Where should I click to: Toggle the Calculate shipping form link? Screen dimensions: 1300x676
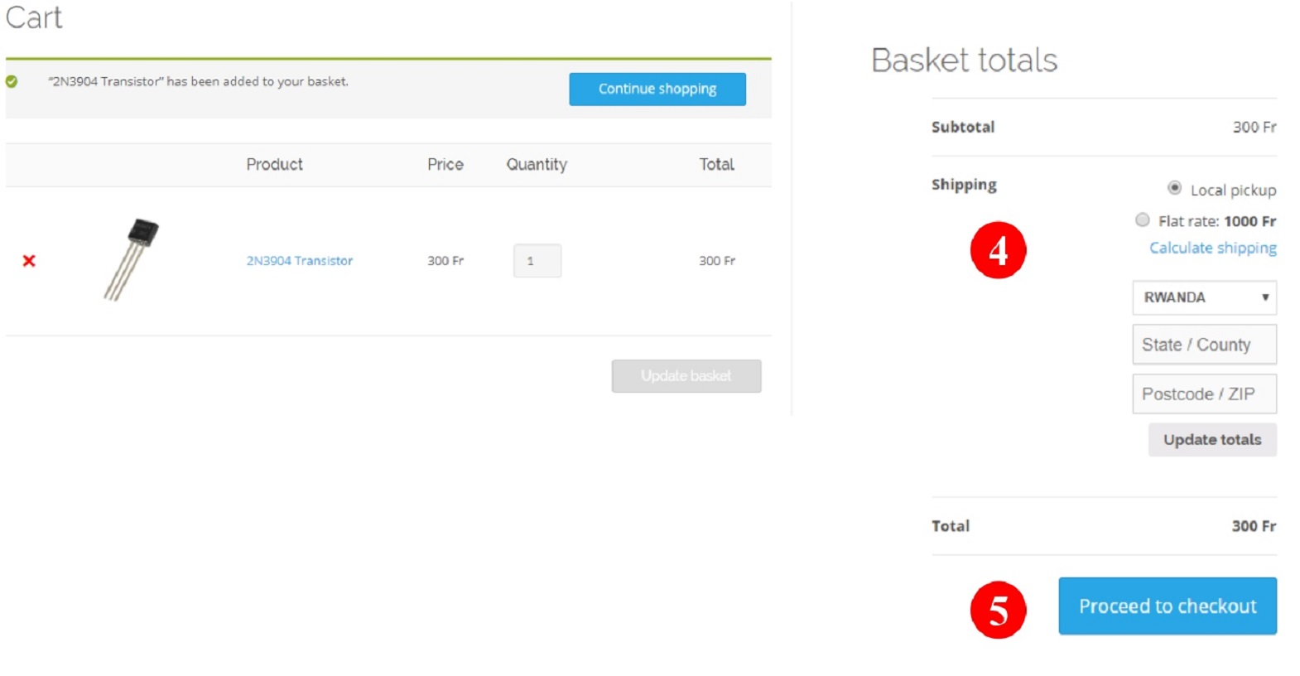tap(1212, 248)
